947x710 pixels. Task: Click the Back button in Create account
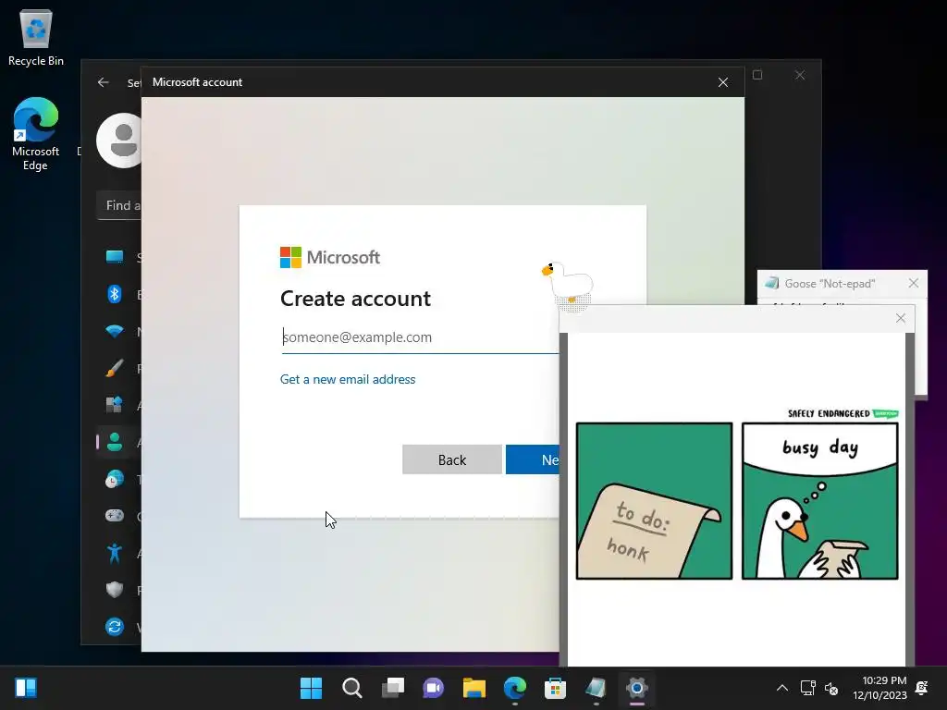(451, 460)
